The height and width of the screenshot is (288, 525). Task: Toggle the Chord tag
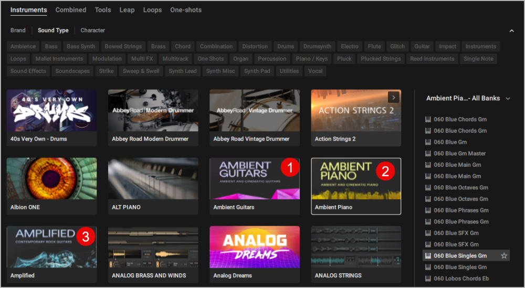click(x=183, y=47)
